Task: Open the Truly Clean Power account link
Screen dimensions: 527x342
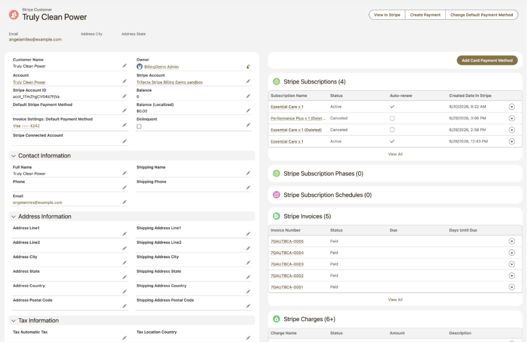Action: click(29, 82)
